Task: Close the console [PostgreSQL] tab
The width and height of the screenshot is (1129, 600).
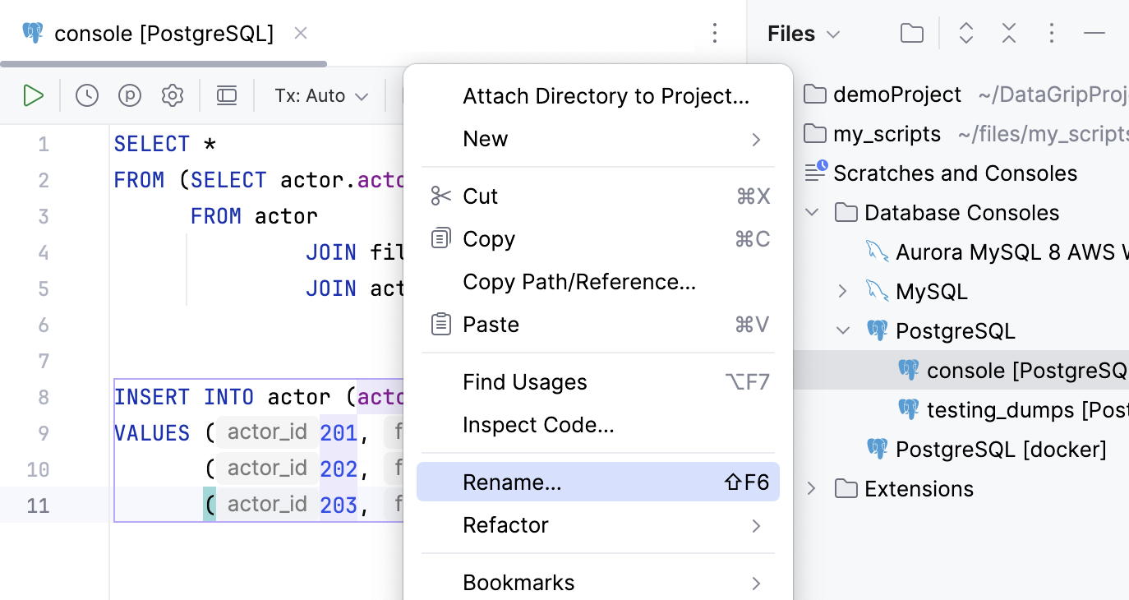Action: pos(300,32)
